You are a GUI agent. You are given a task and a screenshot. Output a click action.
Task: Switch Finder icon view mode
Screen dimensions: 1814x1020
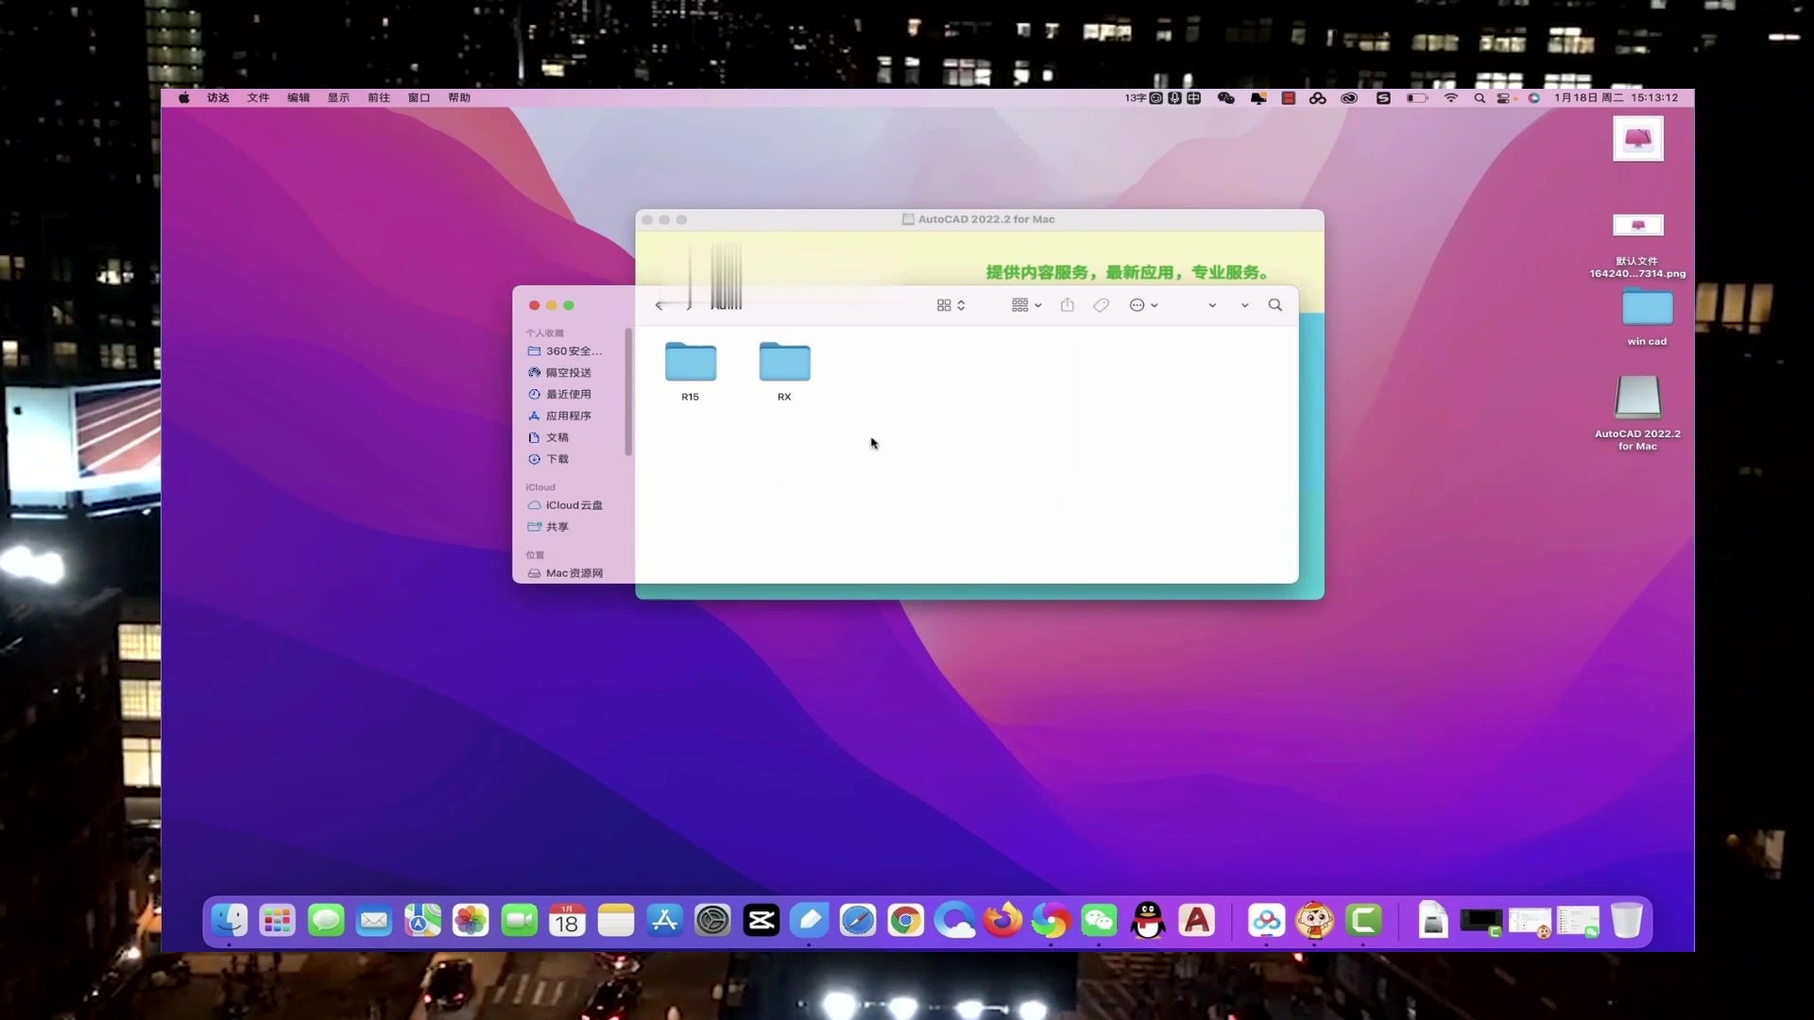pos(950,305)
